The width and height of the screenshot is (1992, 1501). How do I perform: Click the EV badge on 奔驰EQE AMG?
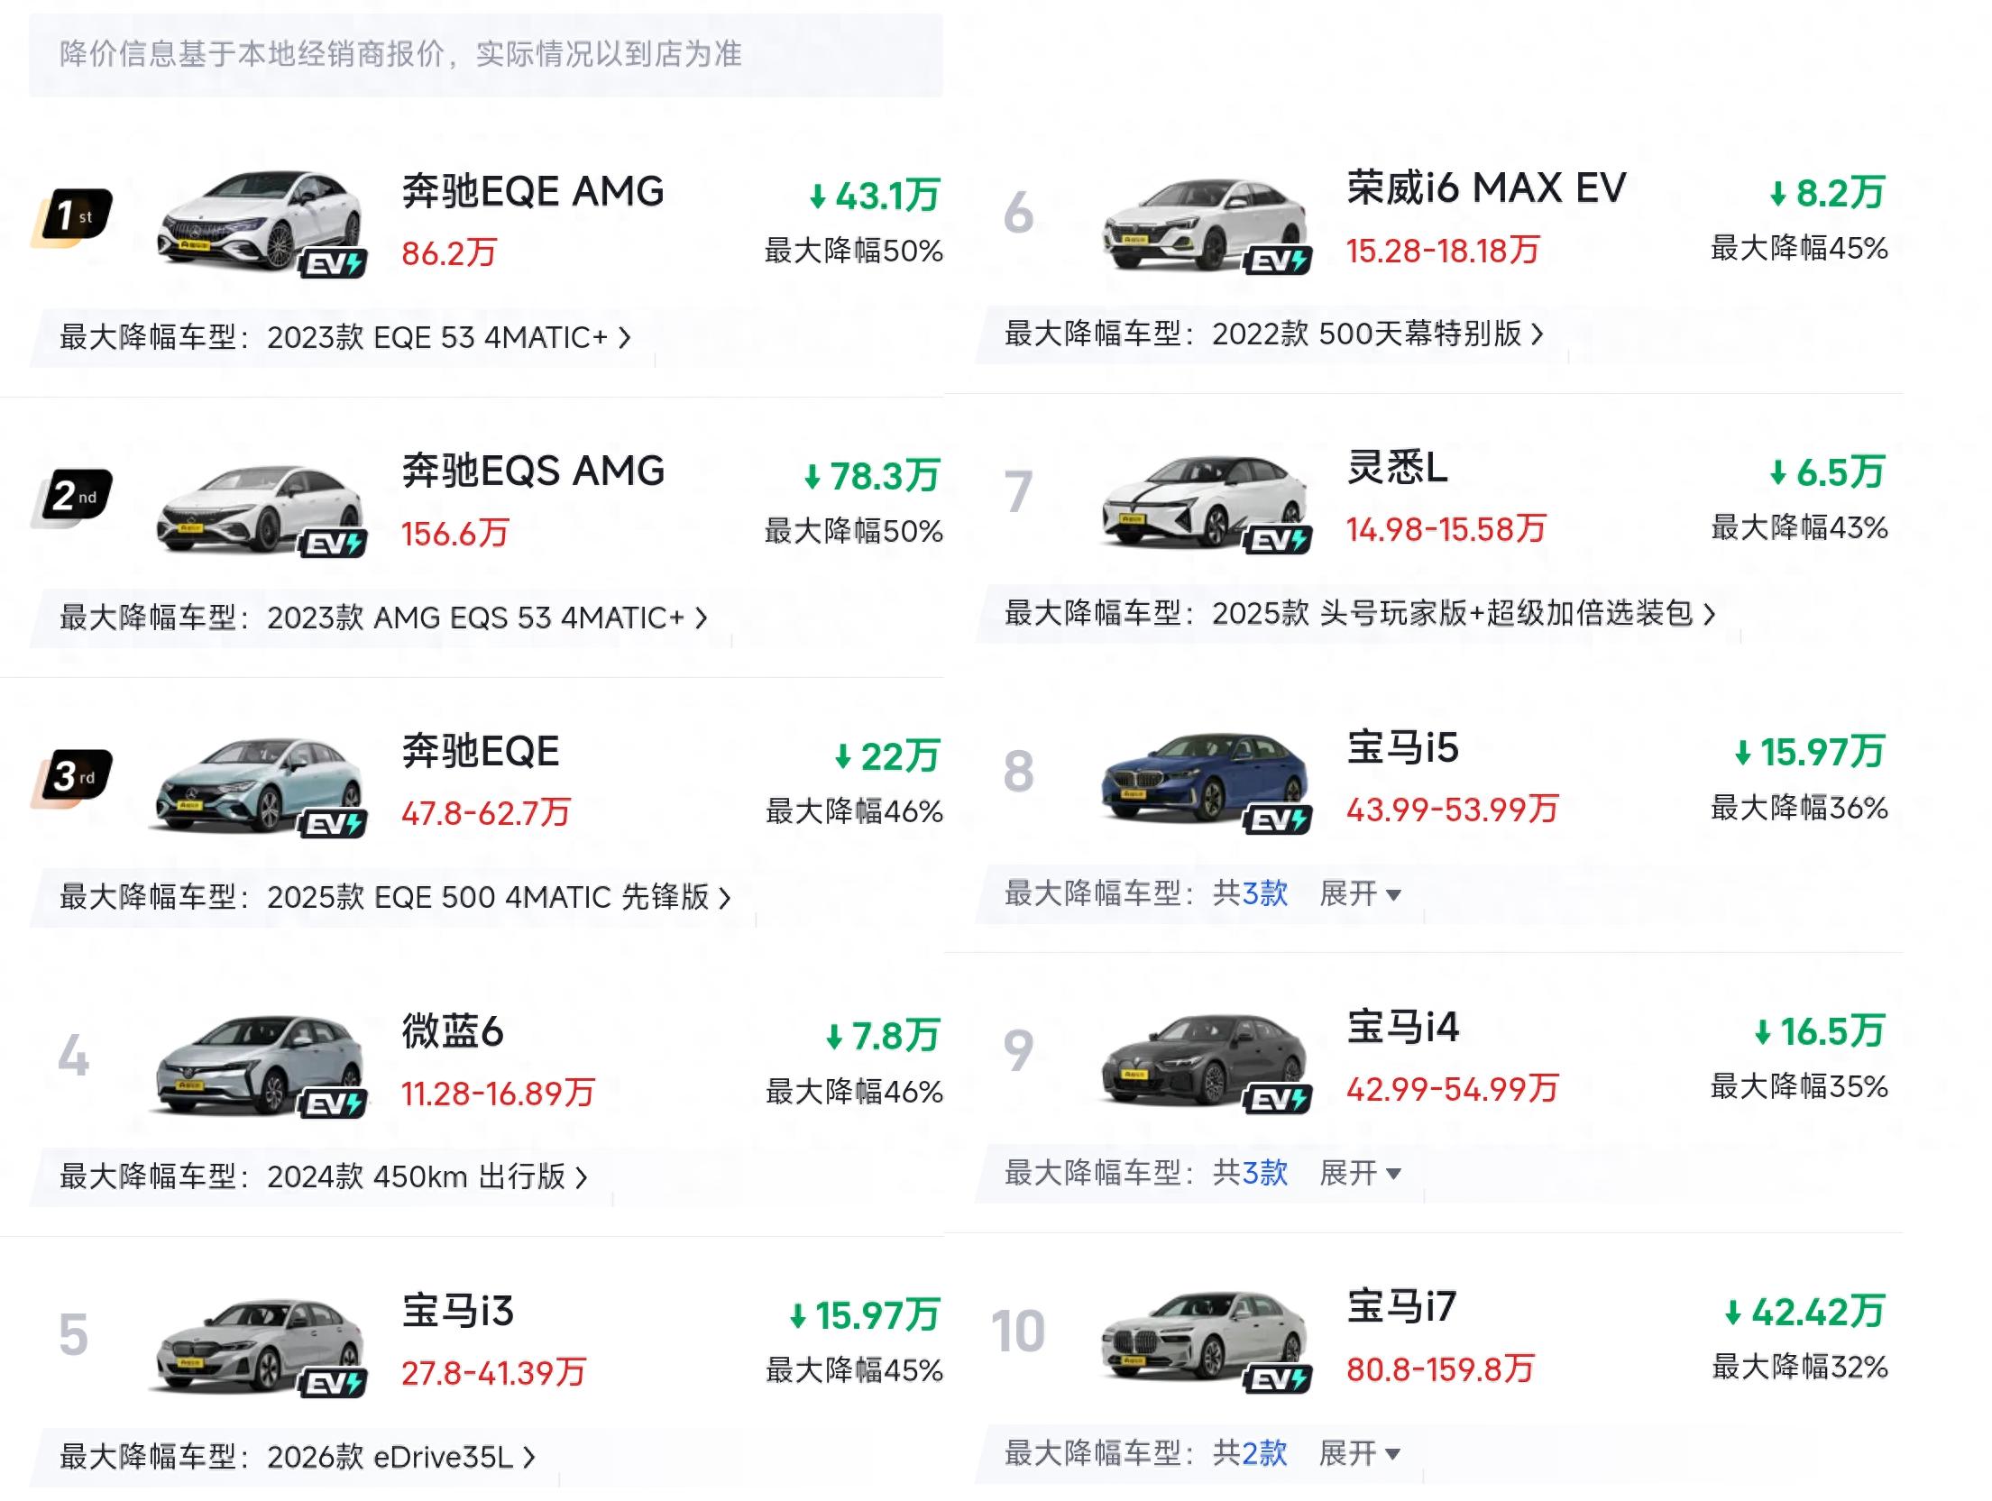(334, 264)
